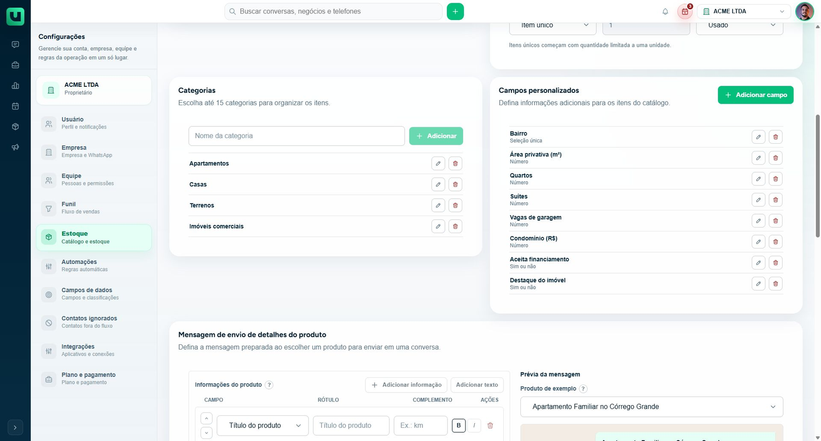This screenshot has width=821, height=441.
Task: Edit the Destaque do imóvel field
Action: pos(758,283)
